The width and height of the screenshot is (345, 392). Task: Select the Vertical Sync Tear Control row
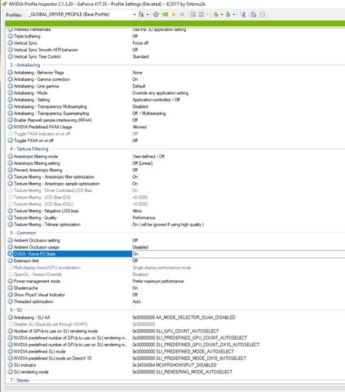pos(37,56)
